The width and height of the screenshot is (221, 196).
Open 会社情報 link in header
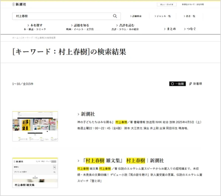click(x=200, y=5)
